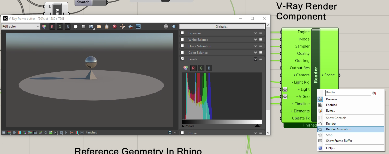Open the RGB color channel dropdown
The image size is (389, 154).
point(21,26)
